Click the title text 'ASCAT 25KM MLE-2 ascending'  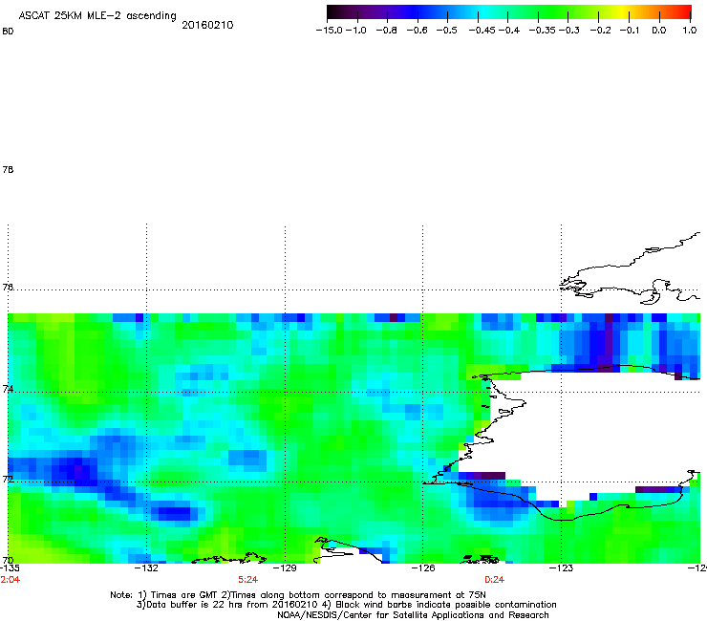tap(97, 16)
